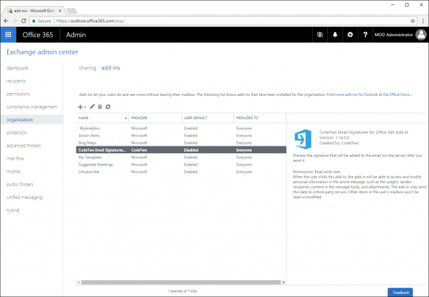429x297 pixels.
Task: Open protection section
Action: [x=17, y=132]
